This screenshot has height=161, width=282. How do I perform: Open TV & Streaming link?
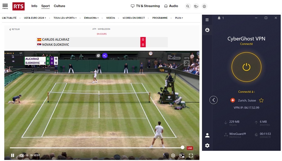(145, 6)
